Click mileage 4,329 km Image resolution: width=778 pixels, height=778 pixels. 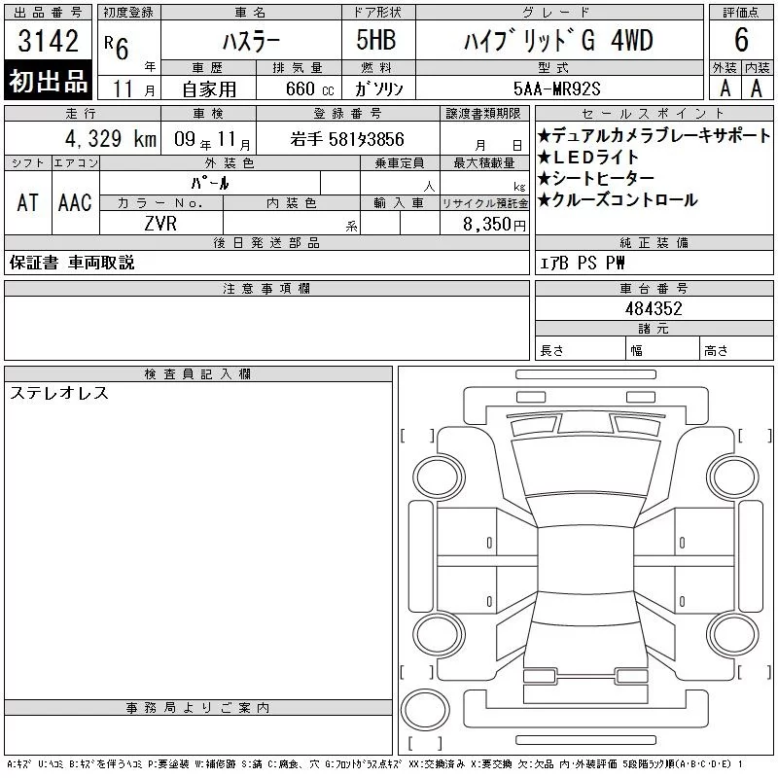[x=110, y=138]
